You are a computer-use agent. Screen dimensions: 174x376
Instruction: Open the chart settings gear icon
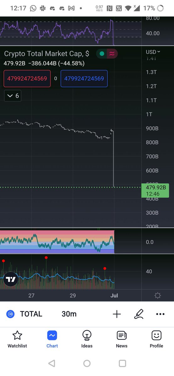pos(158,295)
